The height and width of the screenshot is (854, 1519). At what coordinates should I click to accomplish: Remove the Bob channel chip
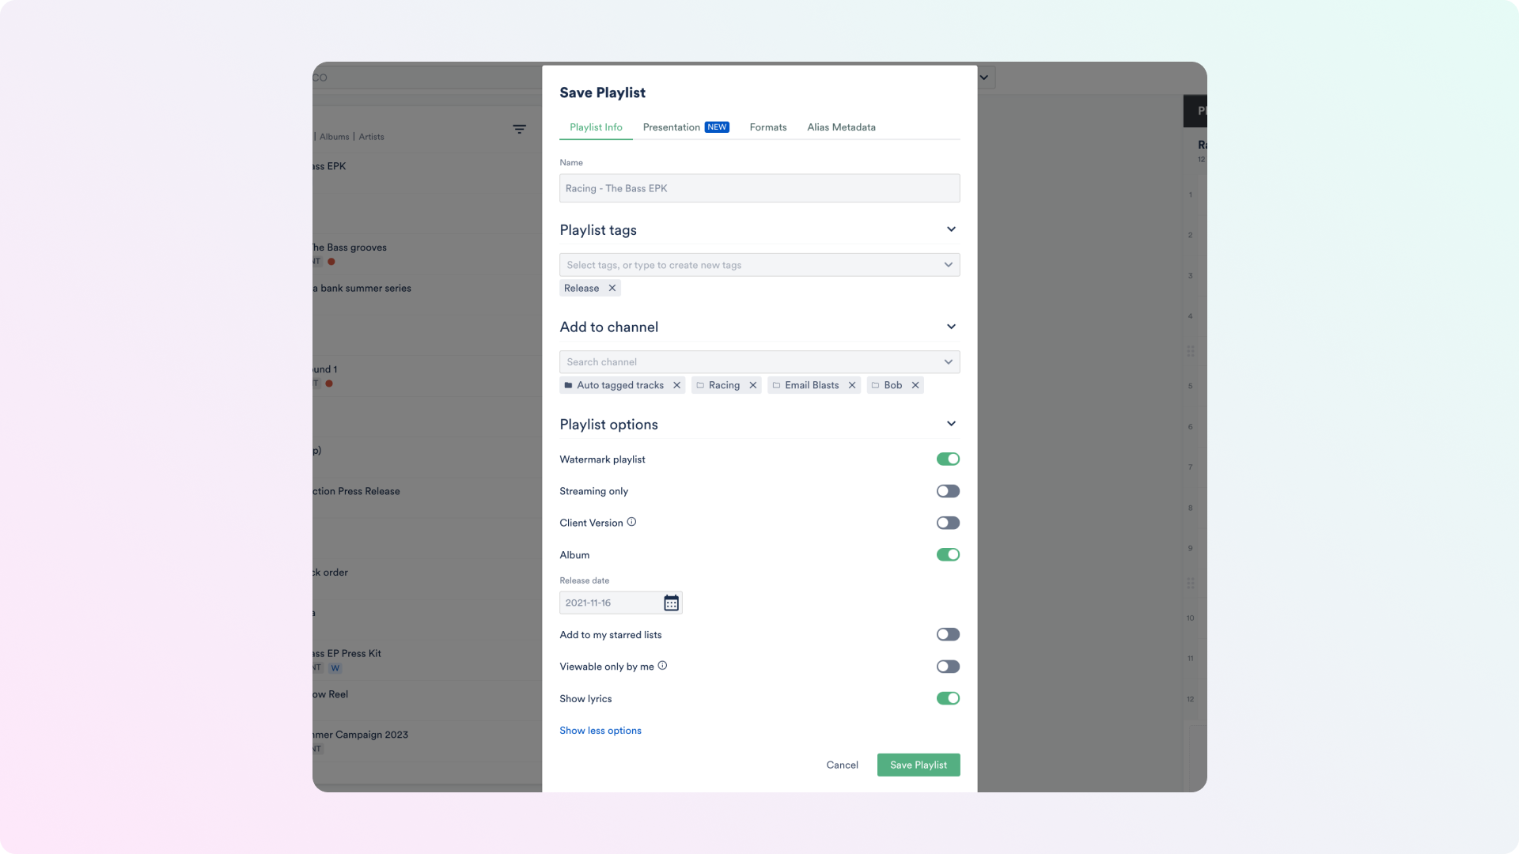pos(915,386)
